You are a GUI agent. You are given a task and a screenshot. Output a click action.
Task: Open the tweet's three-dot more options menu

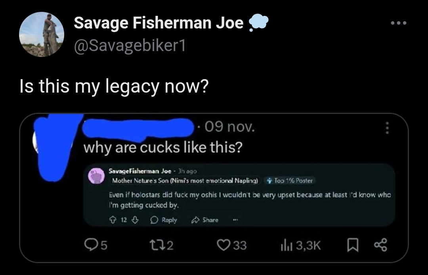click(399, 23)
